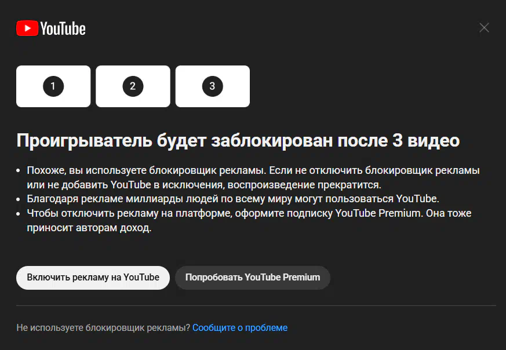This screenshot has height=350, width=506.
Task: Click the bullet text starting 'Похоже, вы используете блокировщик'
Action: point(253,177)
